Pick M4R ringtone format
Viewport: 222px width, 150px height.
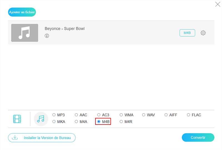(x=122, y=121)
